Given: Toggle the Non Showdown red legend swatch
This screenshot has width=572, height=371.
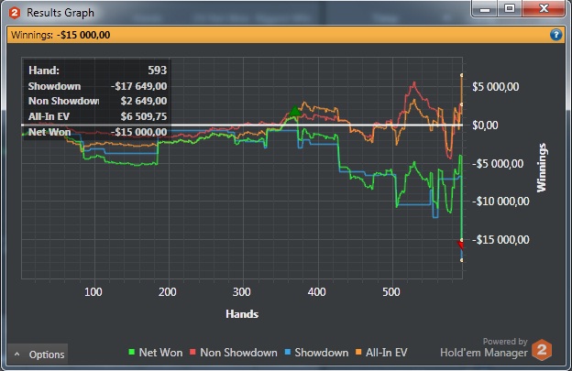Looking at the screenshot, I should pyautogui.click(x=192, y=352).
